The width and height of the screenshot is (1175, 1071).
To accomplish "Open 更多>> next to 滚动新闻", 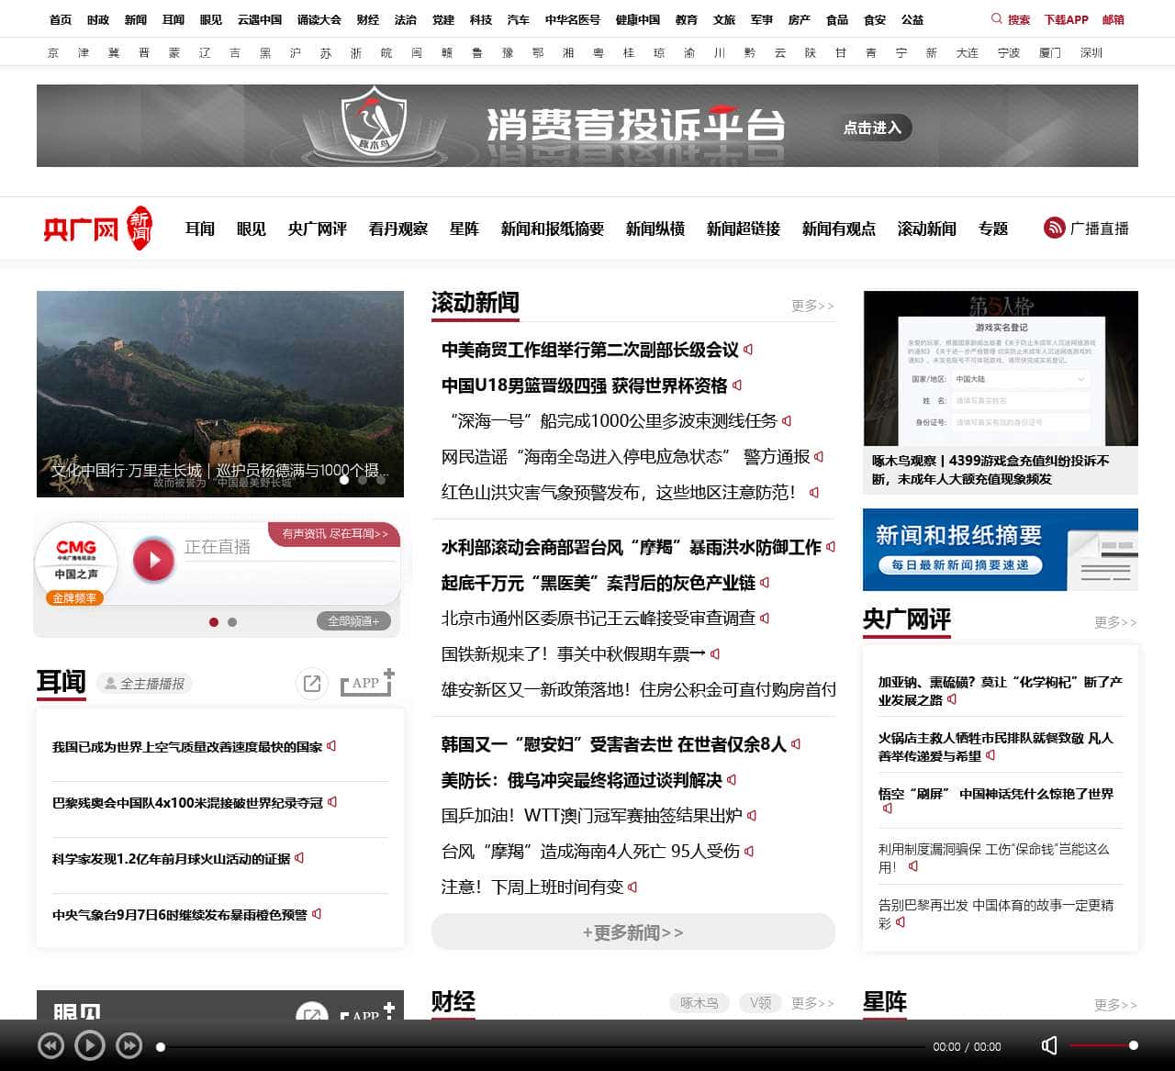I will (x=811, y=307).
